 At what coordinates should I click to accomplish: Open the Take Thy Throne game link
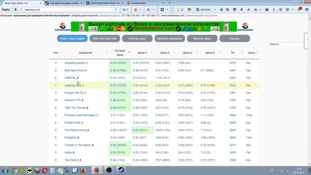click(x=75, y=108)
